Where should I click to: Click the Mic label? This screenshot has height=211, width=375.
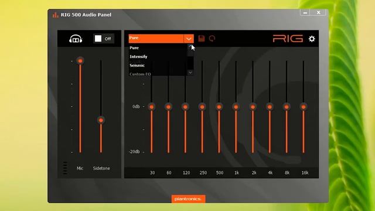tap(80, 168)
